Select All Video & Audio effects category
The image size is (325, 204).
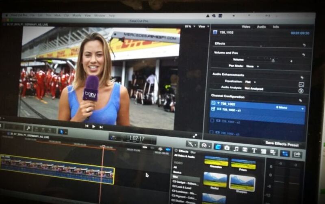(x=184, y=156)
